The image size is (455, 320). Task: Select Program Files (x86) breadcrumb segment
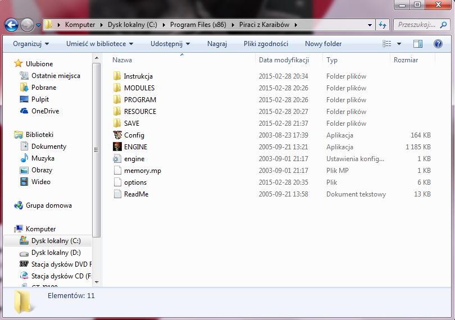[x=198, y=25]
